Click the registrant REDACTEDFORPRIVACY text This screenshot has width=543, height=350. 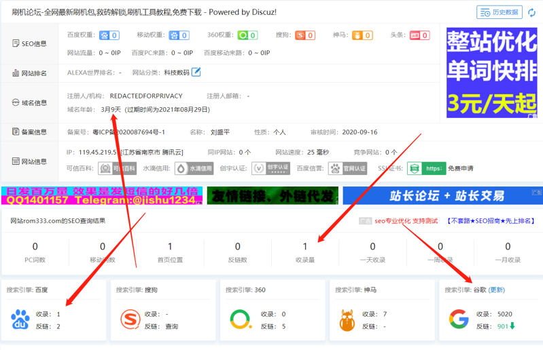click(146, 96)
